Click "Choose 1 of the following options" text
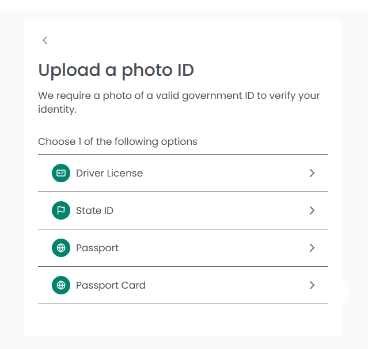Image resolution: width=368 pixels, height=349 pixels. pos(117,141)
